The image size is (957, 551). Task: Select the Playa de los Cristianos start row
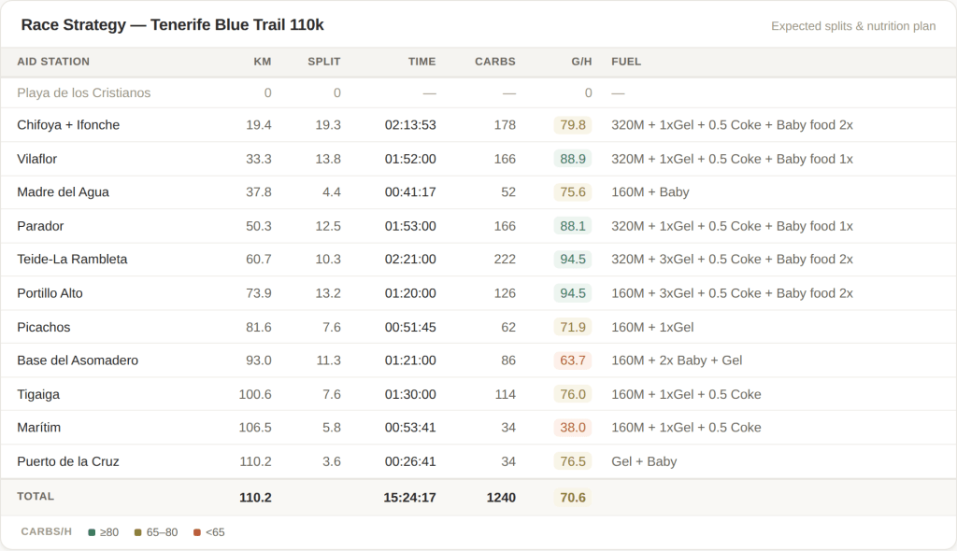[84, 93]
